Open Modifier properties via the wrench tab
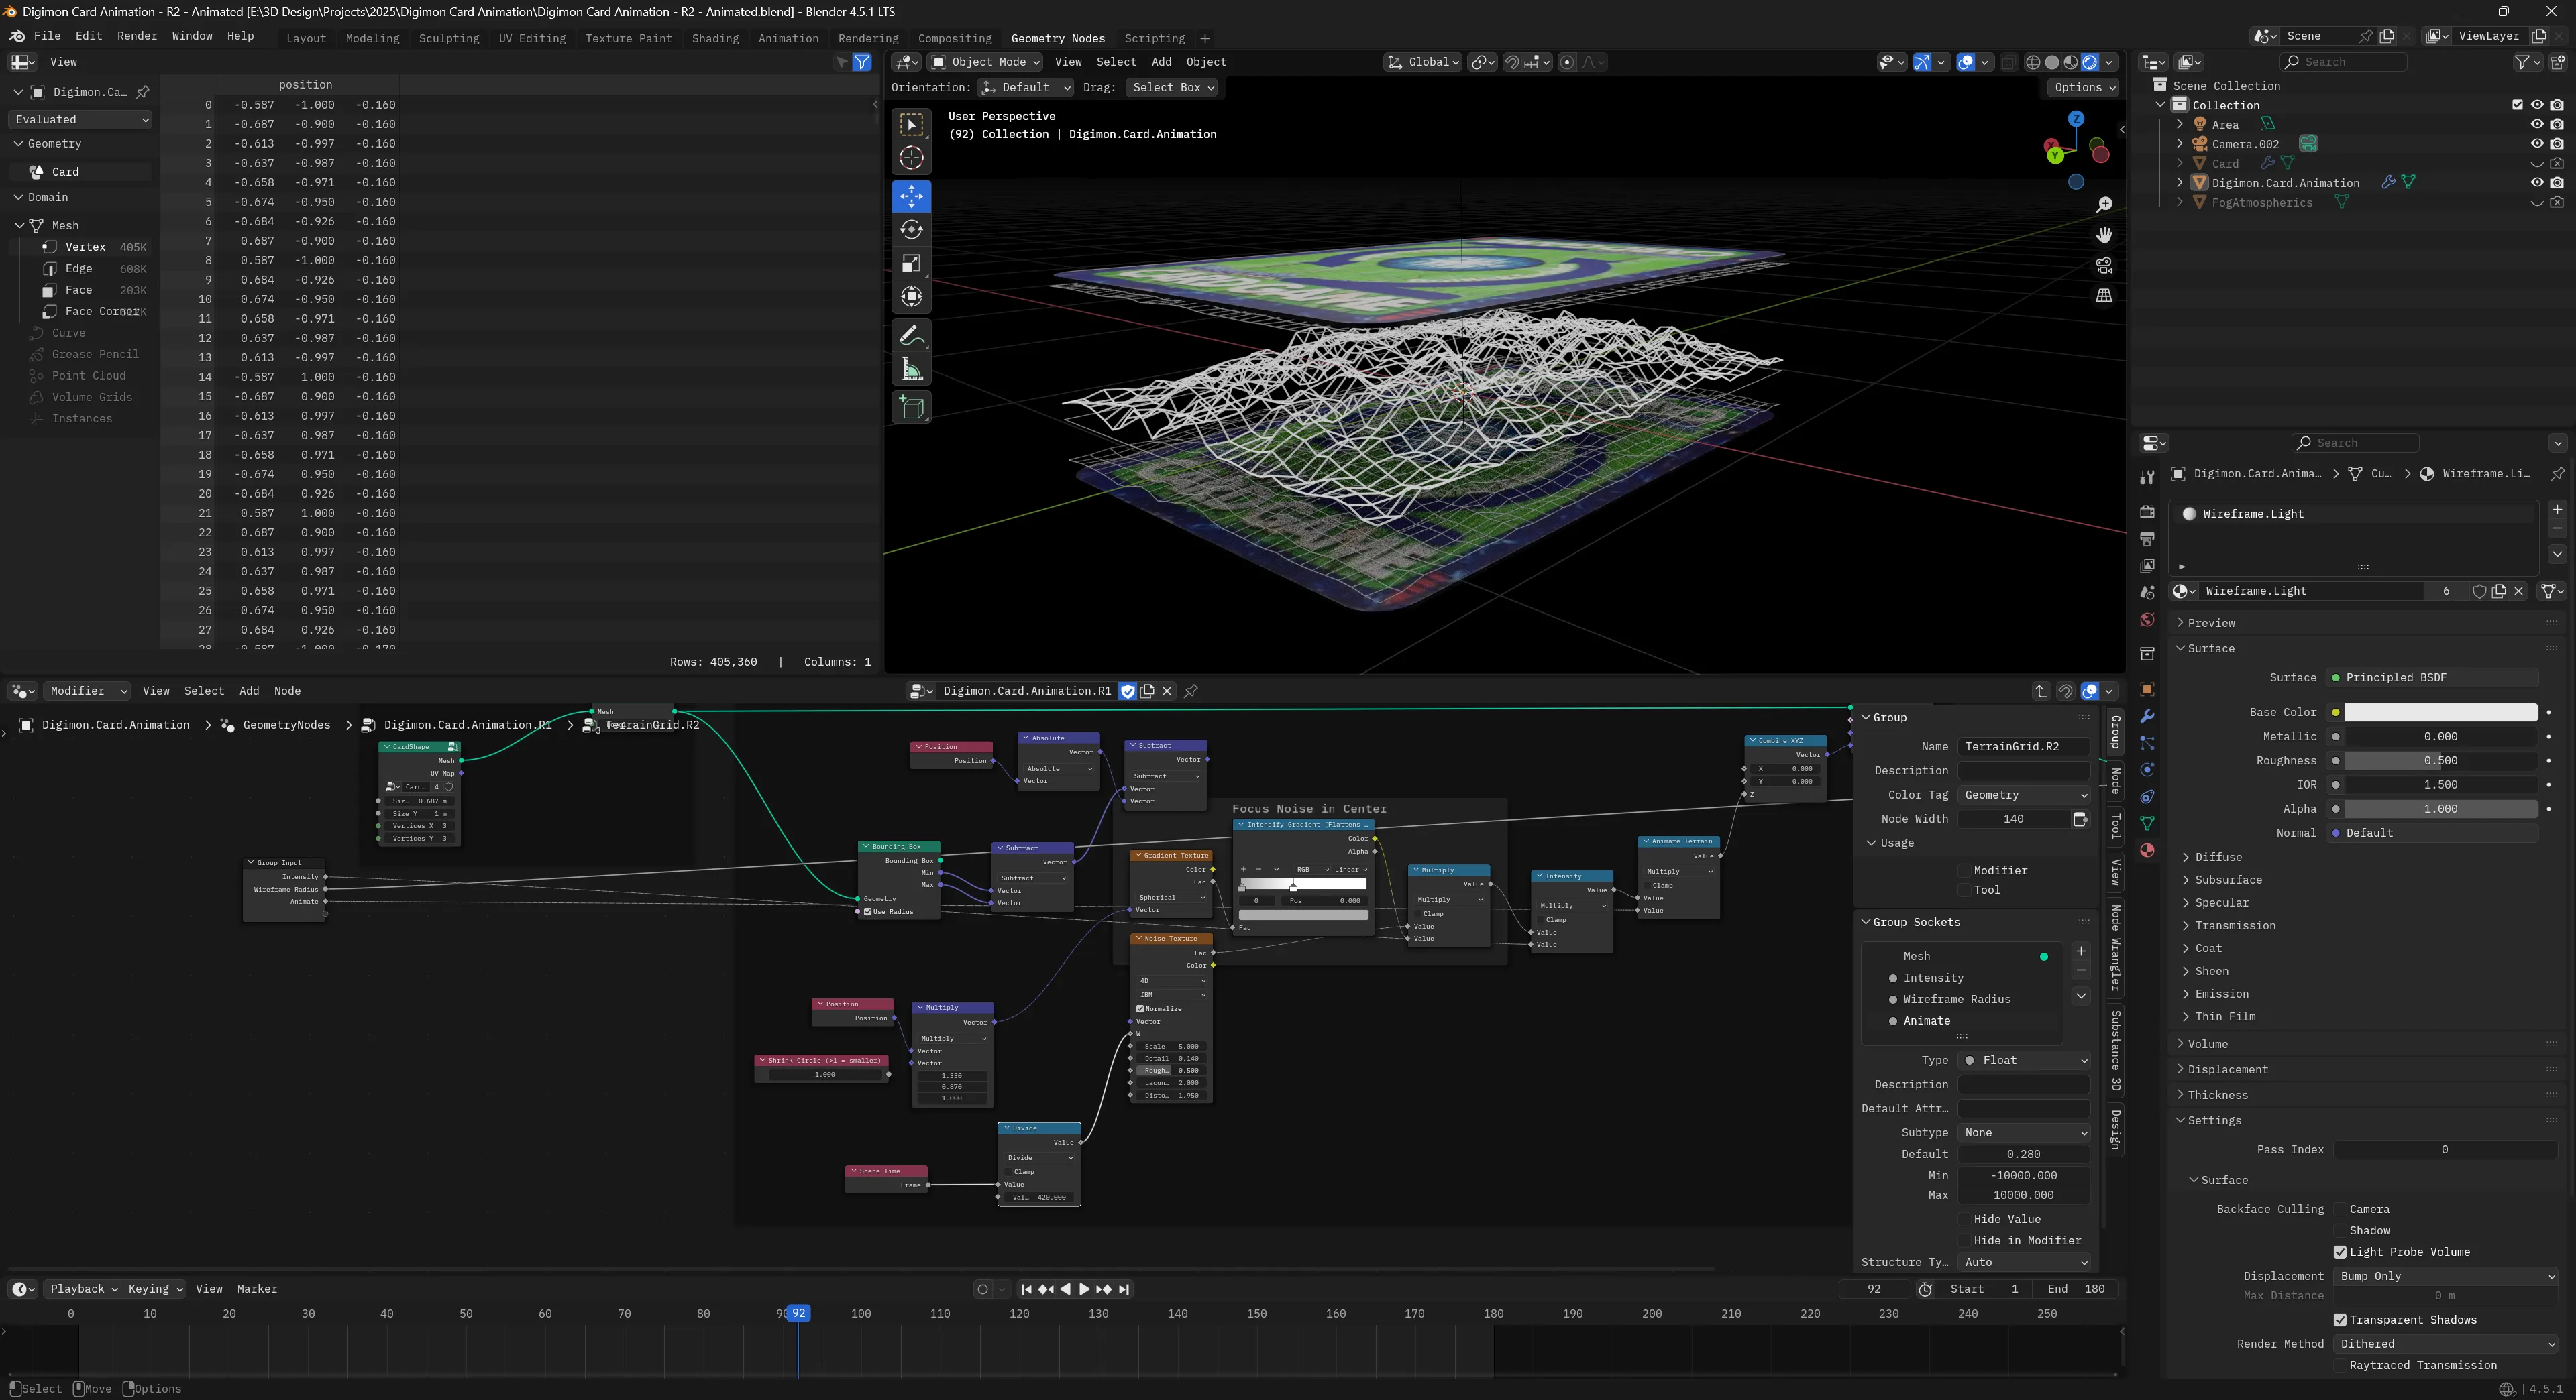This screenshot has height=1400, width=2576. 2147,715
